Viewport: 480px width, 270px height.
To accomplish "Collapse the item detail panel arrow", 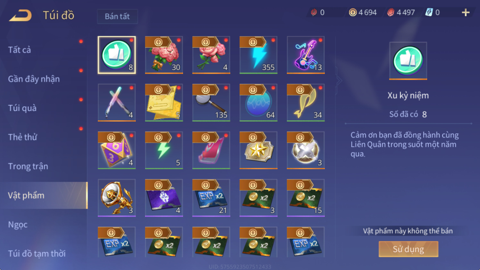I will [x=339, y=80].
